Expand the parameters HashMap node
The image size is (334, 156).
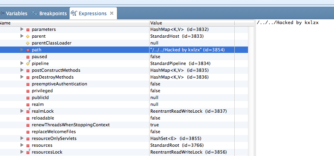(22, 29)
